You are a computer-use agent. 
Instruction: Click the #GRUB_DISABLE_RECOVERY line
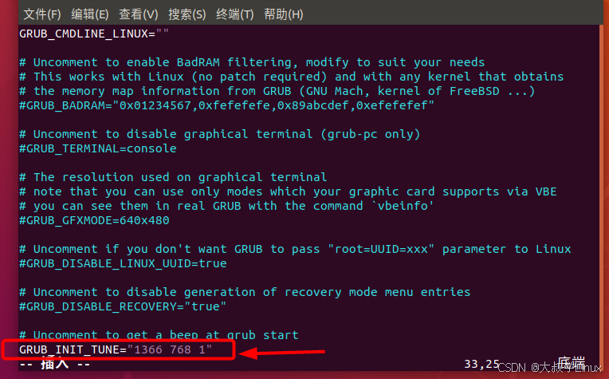[x=123, y=306]
